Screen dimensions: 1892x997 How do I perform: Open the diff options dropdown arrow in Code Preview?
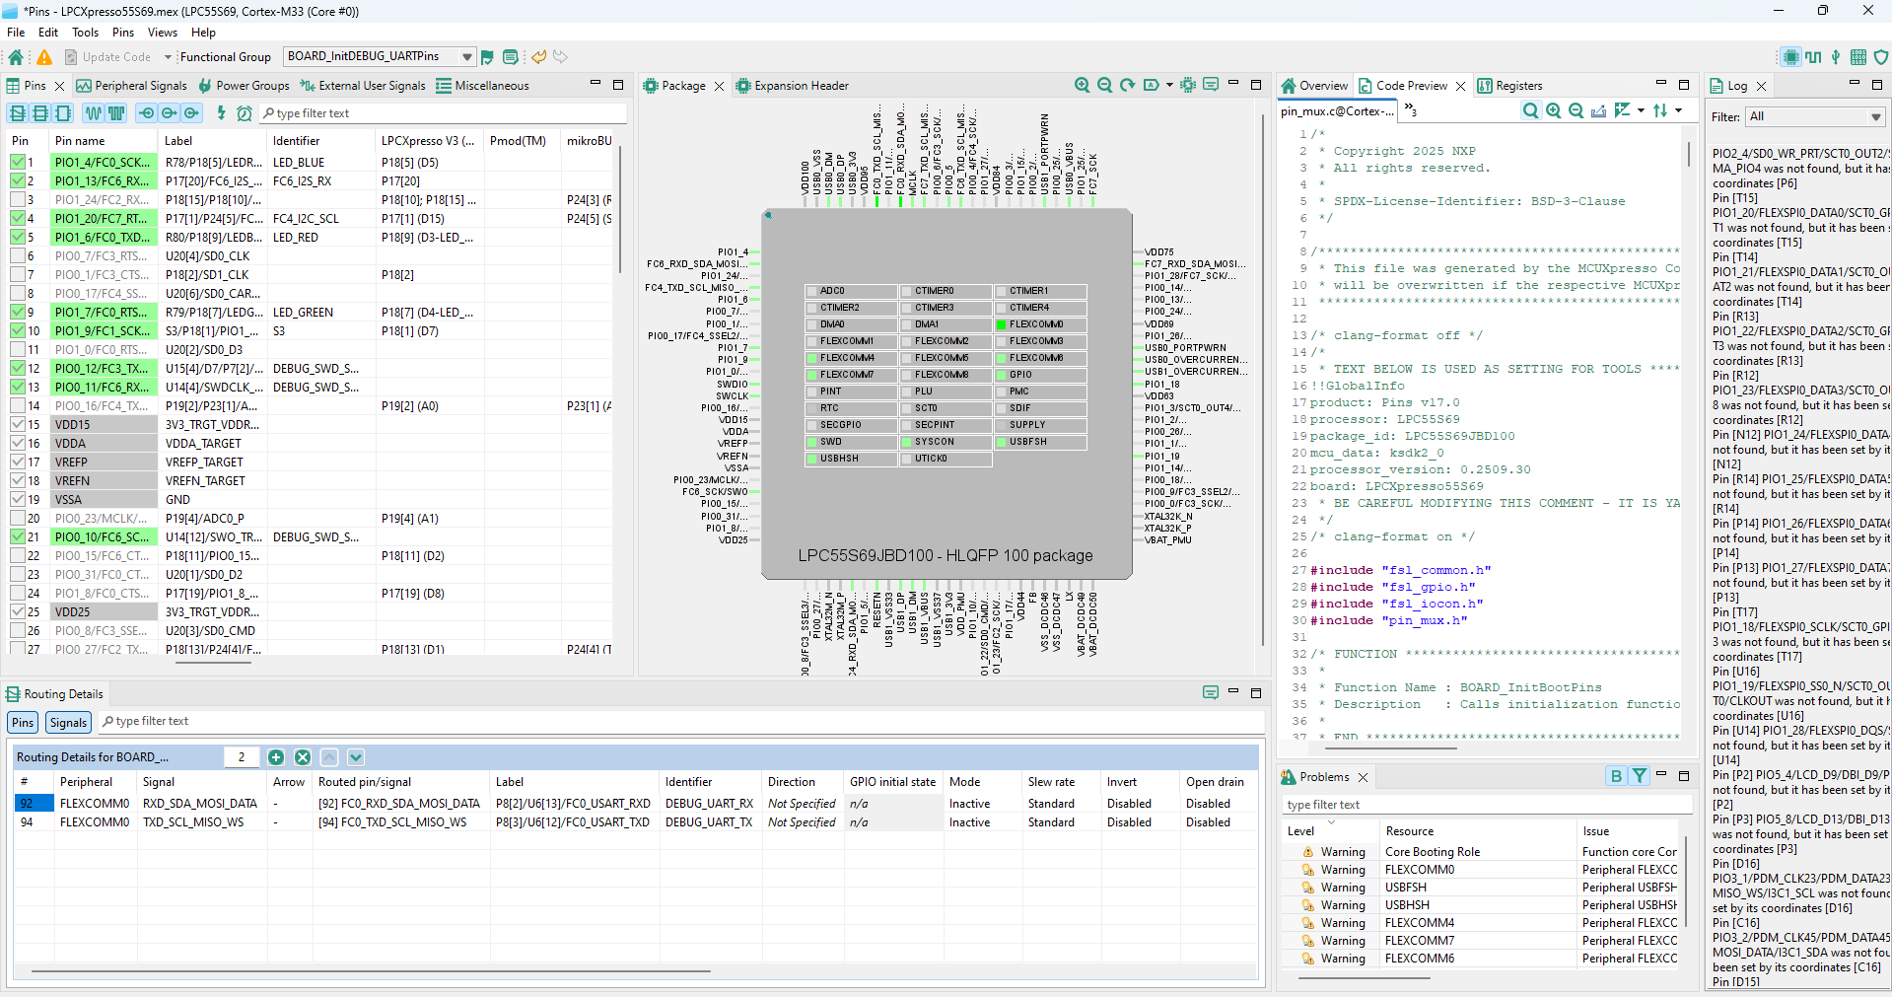pos(1641,110)
